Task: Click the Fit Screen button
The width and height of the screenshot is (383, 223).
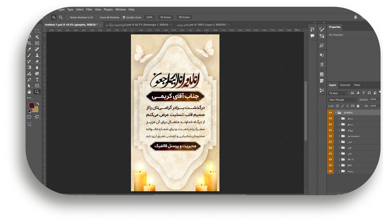Action: pos(165,17)
